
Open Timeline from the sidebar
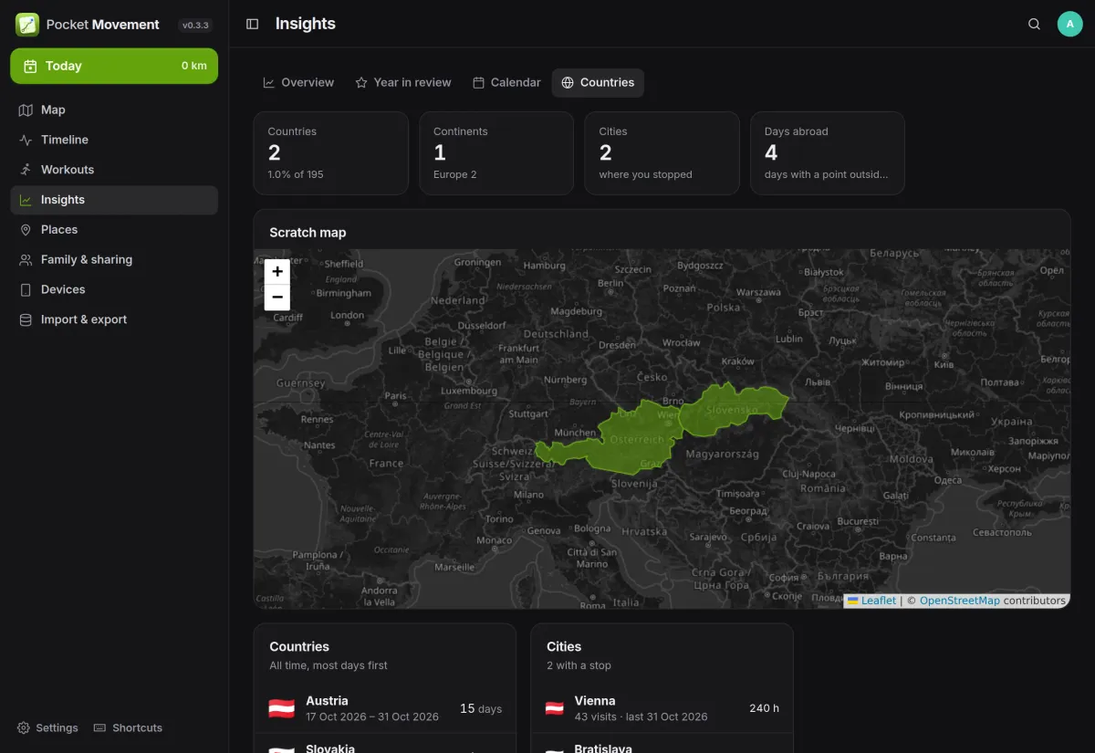(x=114, y=140)
